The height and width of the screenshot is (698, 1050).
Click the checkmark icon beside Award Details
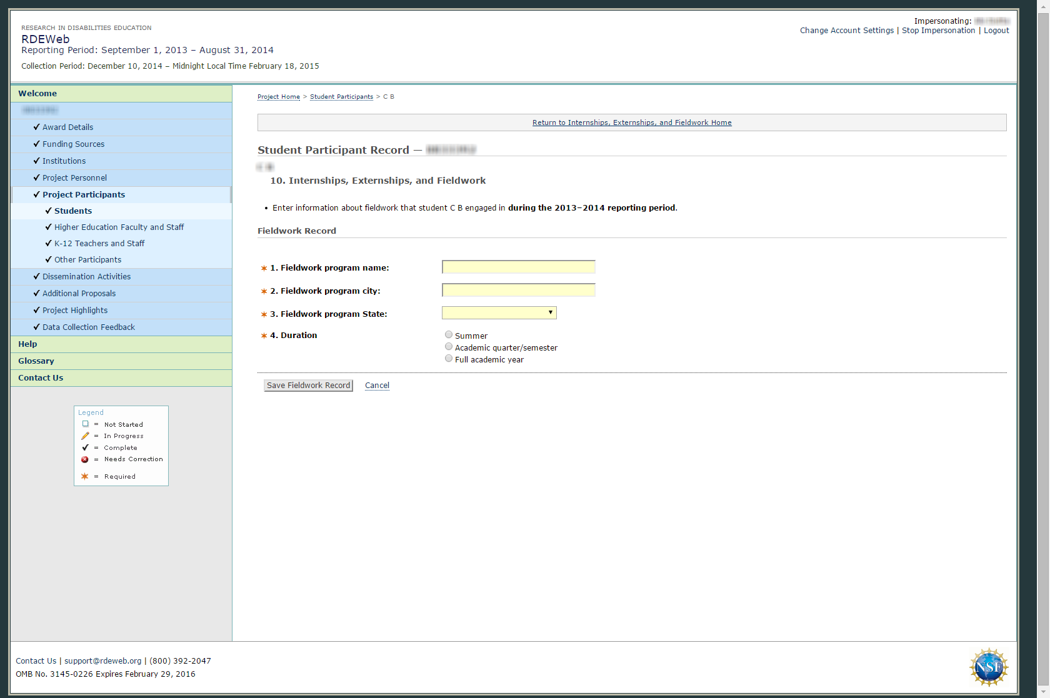pos(36,127)
